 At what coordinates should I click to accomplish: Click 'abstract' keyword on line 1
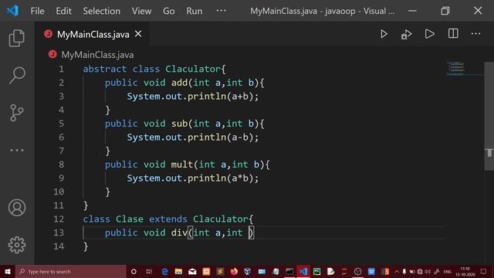[x=105, y=69]
